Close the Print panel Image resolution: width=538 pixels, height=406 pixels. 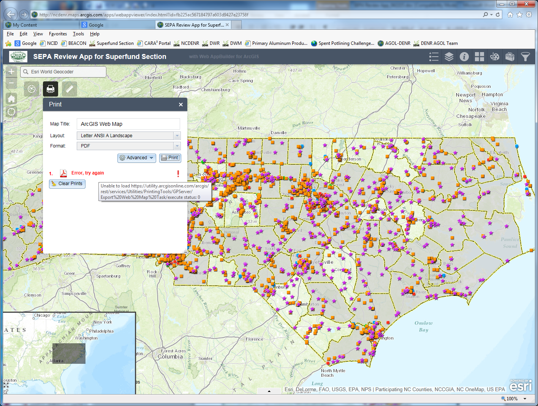click(x=181, y=105)
